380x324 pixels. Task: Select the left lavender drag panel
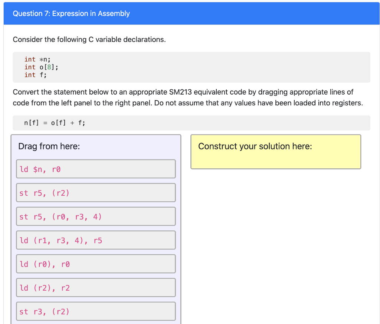click(95, 230)
